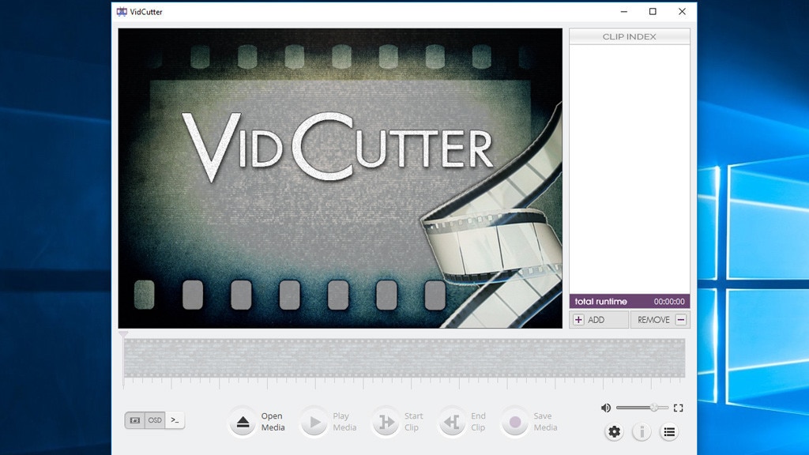Toggle the OSD display option
The width and height of the screenshot is (809, 455).
[154, 420]
